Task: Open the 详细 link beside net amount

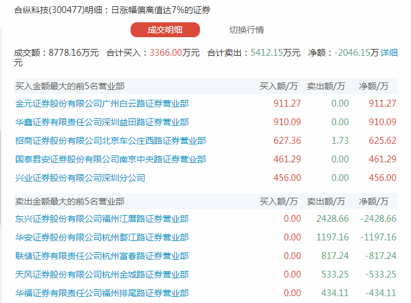Action: (x=389, y=53)
